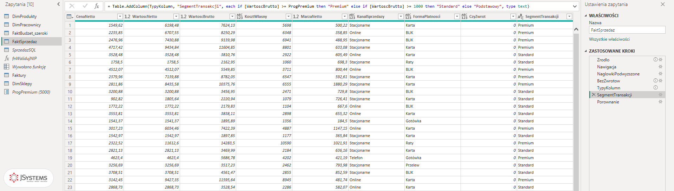The image size is (674, 191).
Task: Select the FaktSprzedaz query
Action: click(x=32, y=41)
